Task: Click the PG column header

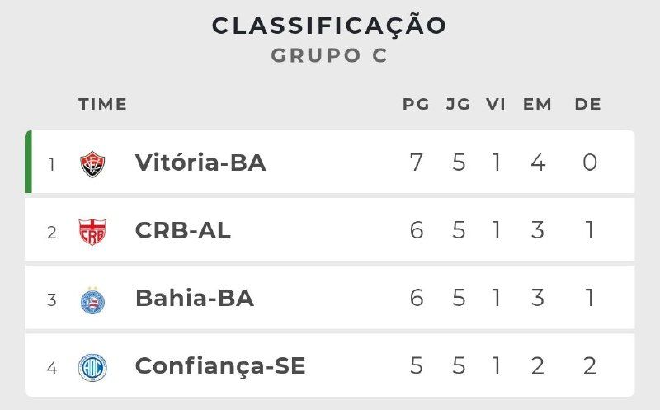Action: click(x=416, y=105)
